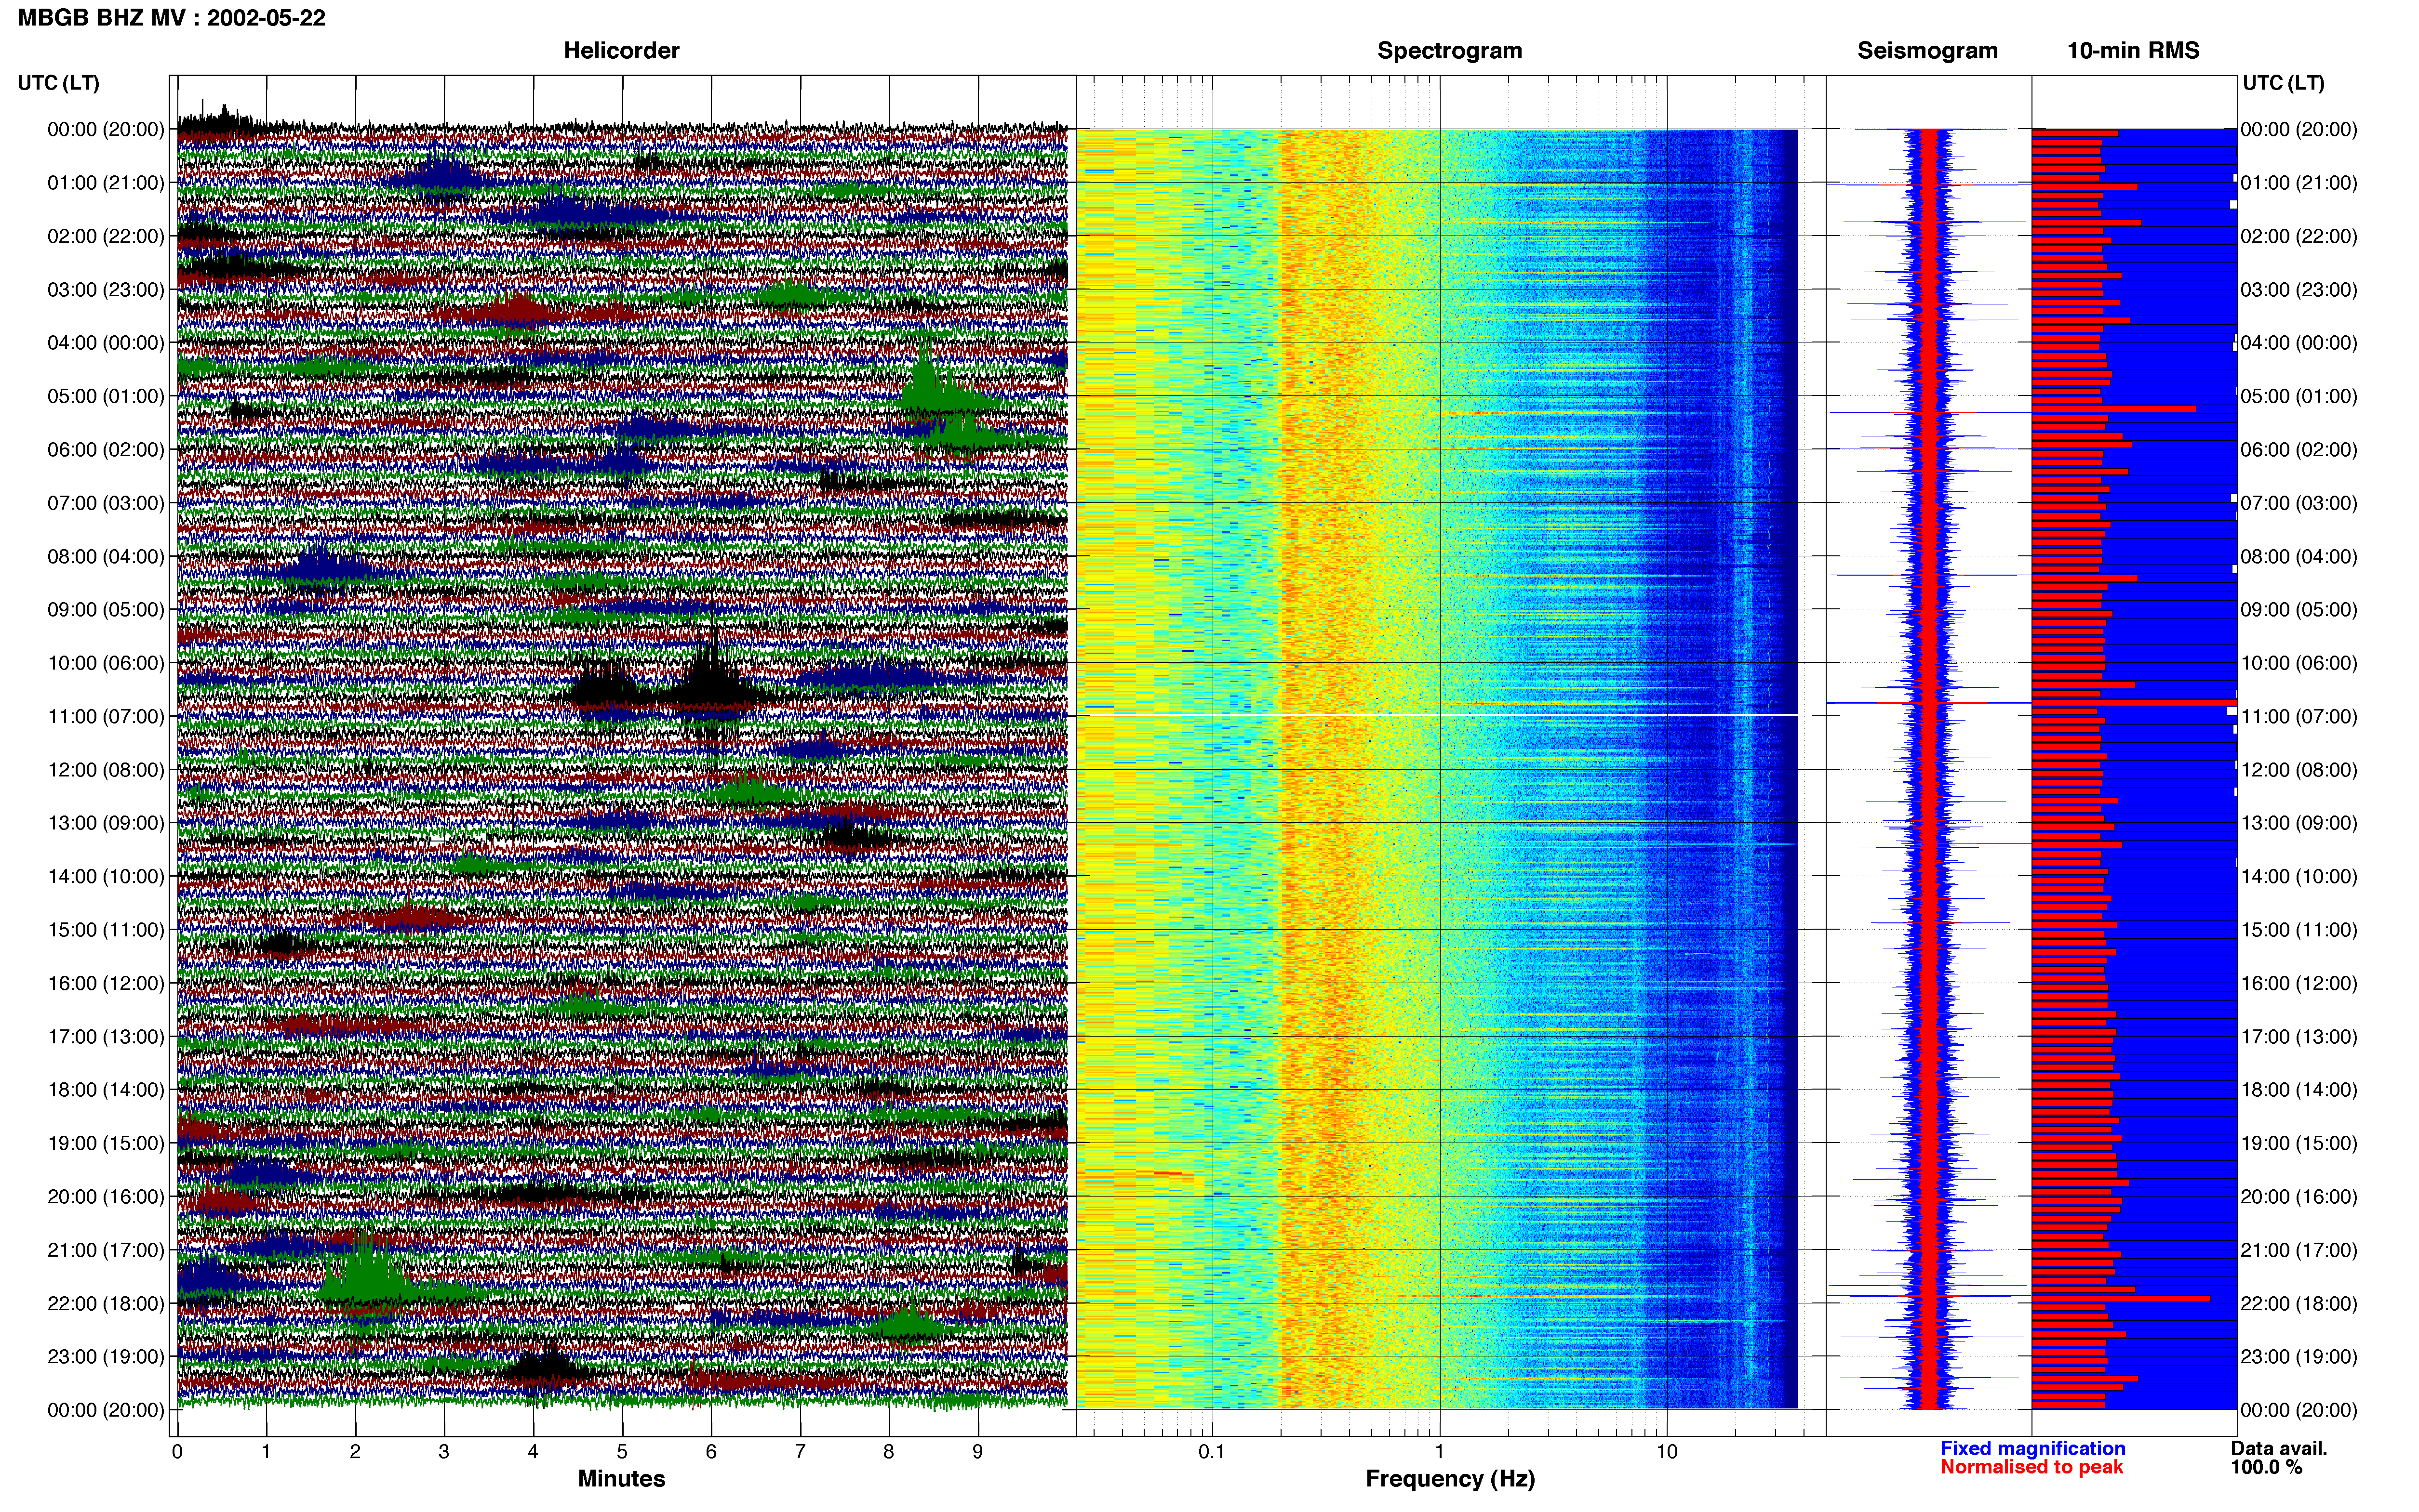
Task: Click left time label 15:00 (11:00)
Action: (106, 930)
